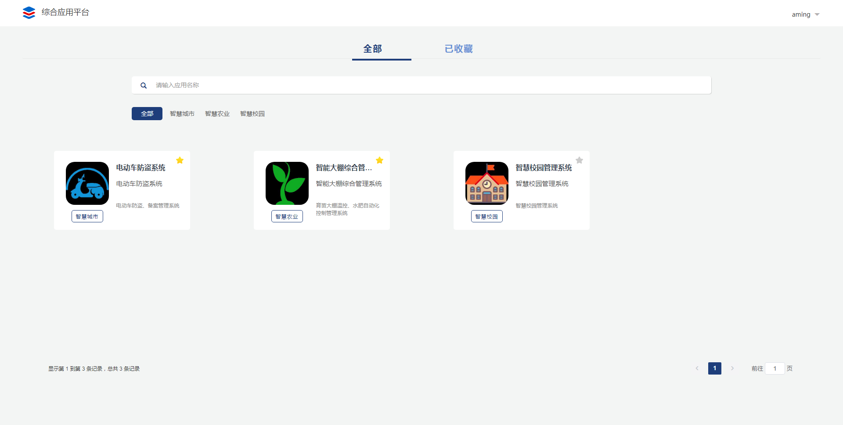The image size is (843, 425).
Task: Click subtitle 智能大棚综合管理系统 in greenhouse card
Action: [x=349, y=184]
